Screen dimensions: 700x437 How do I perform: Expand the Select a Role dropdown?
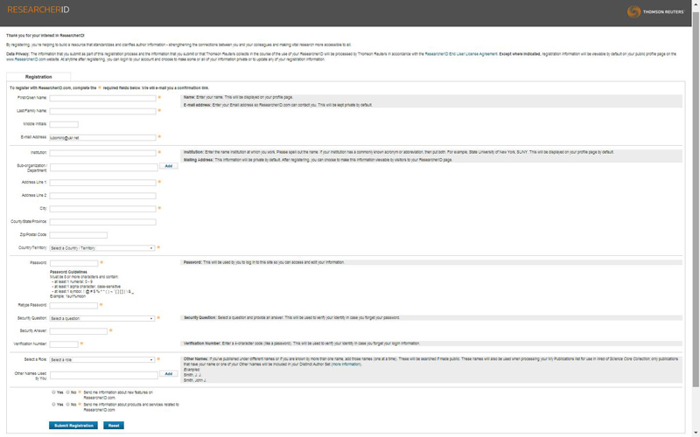coord(102,359)
